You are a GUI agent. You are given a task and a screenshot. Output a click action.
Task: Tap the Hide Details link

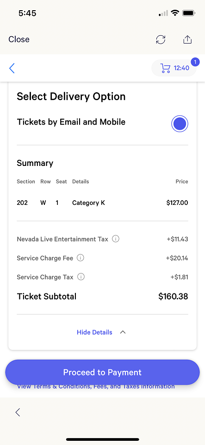[94, 332]
